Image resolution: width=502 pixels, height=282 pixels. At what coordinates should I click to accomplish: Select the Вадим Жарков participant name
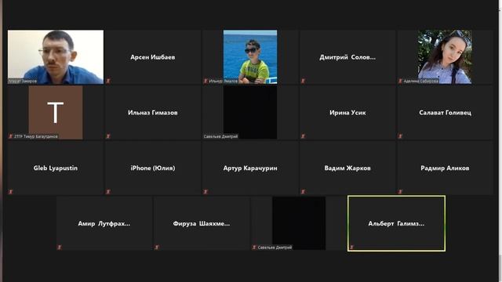(x=347, y=168)
